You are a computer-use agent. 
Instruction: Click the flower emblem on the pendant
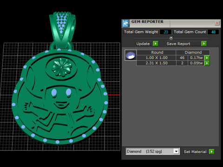pyautogui.click(x=62, y=67)
